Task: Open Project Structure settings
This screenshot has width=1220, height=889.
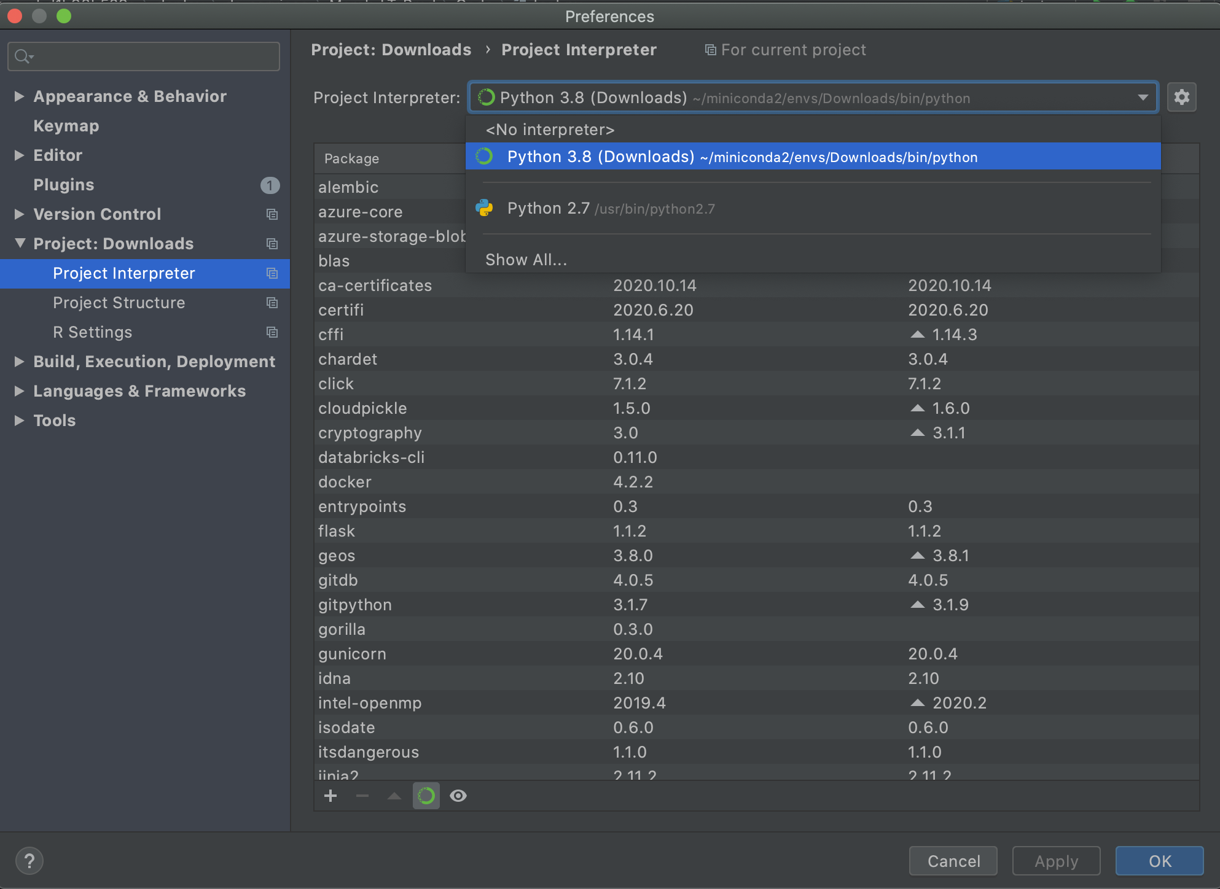Action: (119, 303)
